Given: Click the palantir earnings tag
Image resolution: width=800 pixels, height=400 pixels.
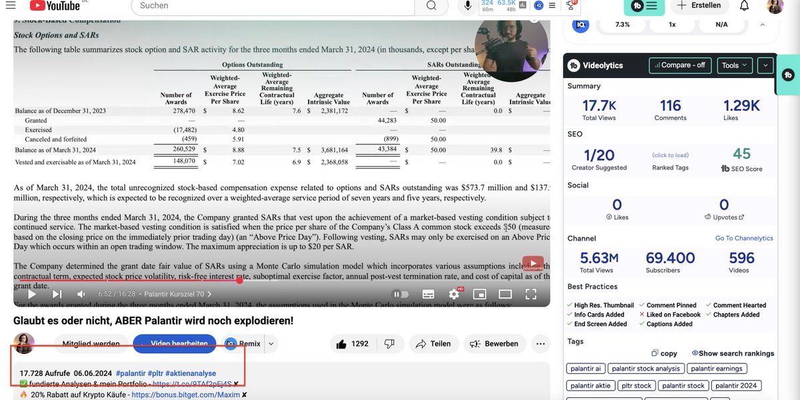Looking at the screenshot, I should click(x=717, y=369).
